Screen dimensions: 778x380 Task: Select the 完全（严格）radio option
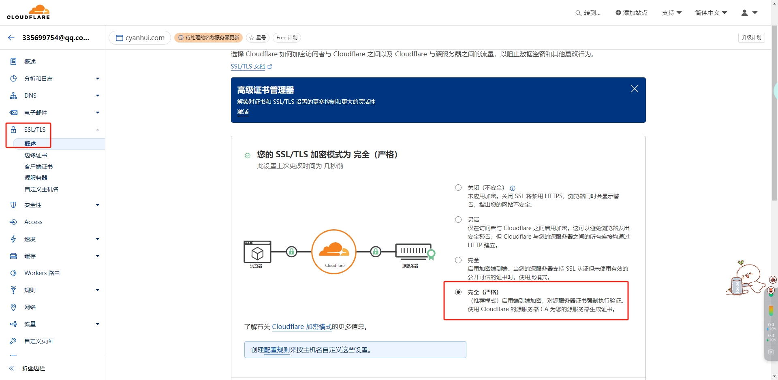coord(458,292)
